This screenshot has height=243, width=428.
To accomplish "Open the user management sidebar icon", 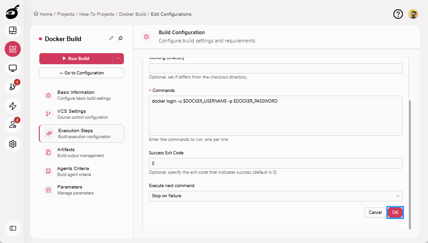I will tap(12, 125).
